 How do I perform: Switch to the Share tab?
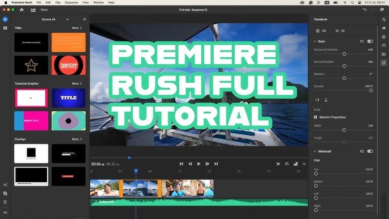[44, 10]
